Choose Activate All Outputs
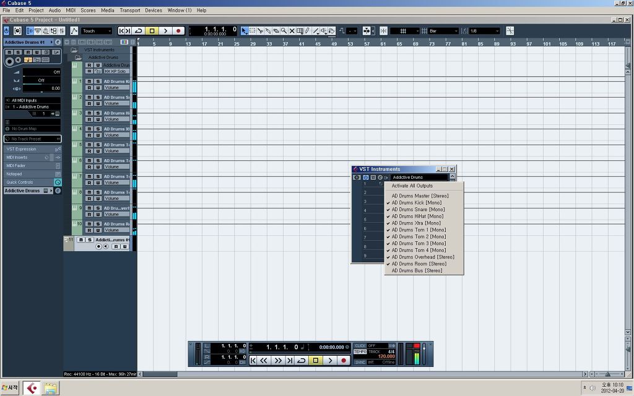634x396 pixels. coord(412,186)
